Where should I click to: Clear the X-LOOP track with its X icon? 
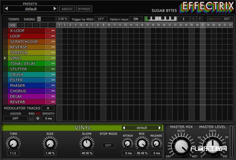coord(48,31)
